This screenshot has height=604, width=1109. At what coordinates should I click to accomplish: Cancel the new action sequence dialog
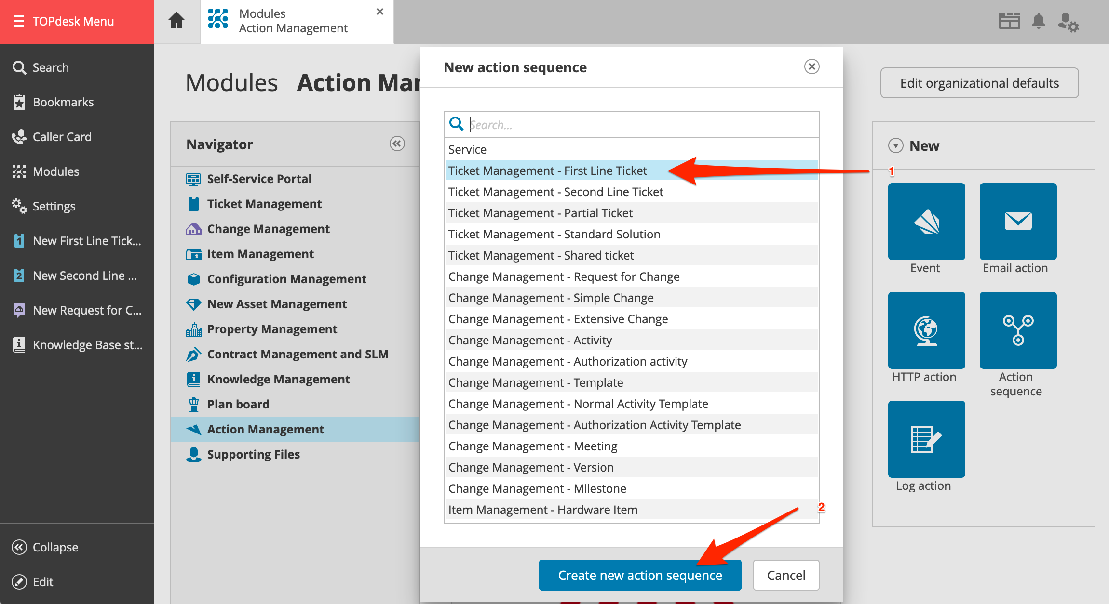(x=786, y=575)
